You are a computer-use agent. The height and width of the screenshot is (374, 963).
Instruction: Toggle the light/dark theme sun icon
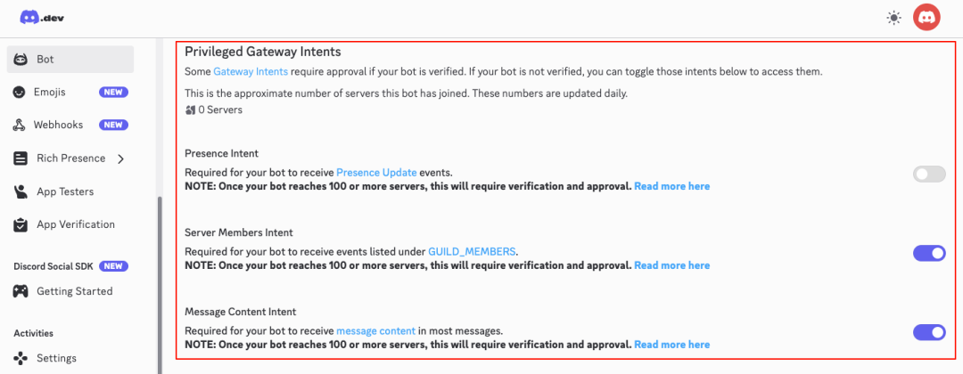pos(893,18)
